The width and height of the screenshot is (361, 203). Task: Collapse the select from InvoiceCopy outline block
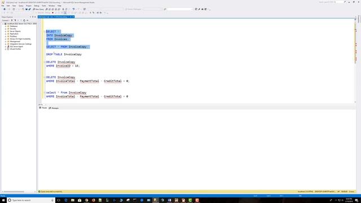(x=45, y=92)
